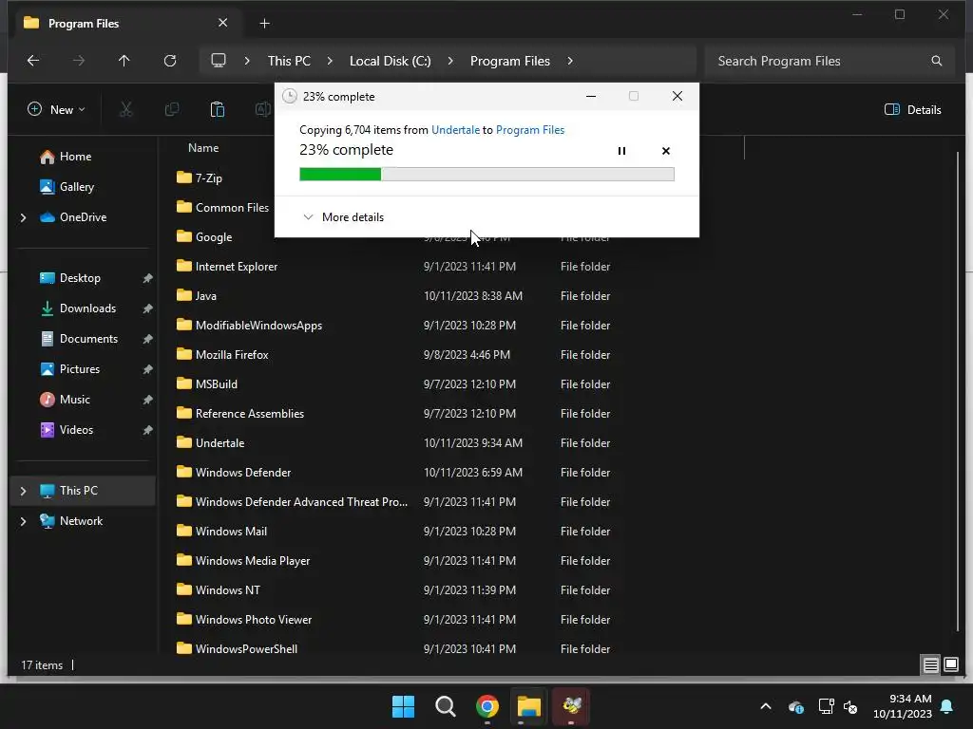Go up one folder level
Screen dimensions: 973x729
124,61
